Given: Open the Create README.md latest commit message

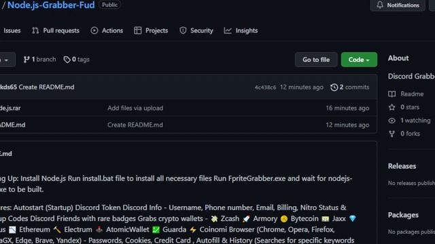Looking at the screenshot, I should point(46,87).
